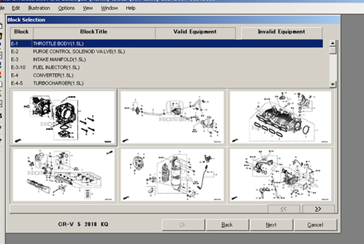Select block E-3 INTAKE MANIFOLD(1.5L) row
The width and height of the screenshot is (364, 244).
167,60
